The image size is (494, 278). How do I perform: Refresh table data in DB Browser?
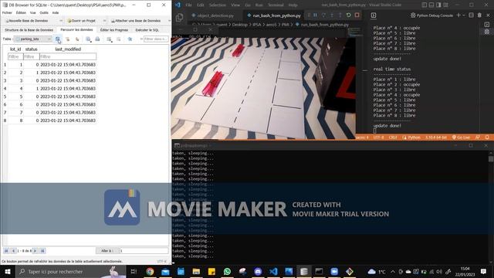tap(58, 39)
